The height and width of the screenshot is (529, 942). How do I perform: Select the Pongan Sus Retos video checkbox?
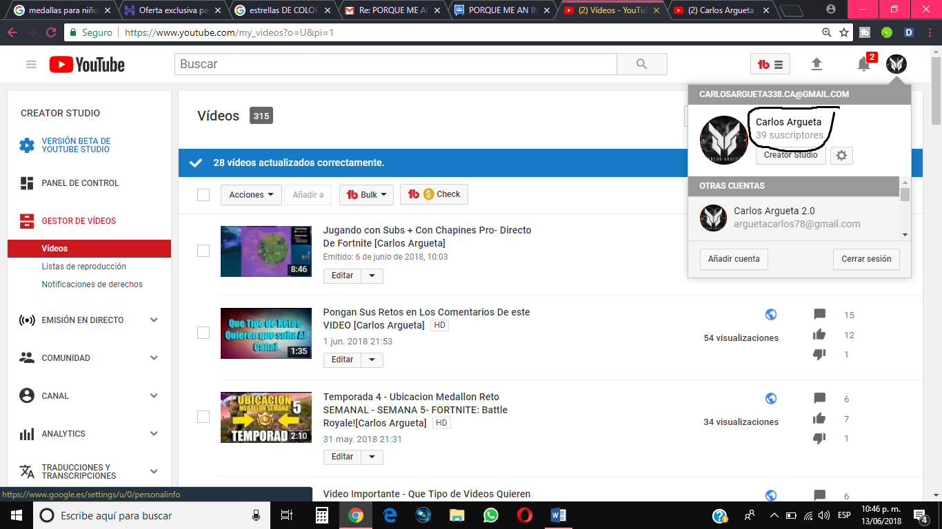pyautogui.click(x=203, y=333)
